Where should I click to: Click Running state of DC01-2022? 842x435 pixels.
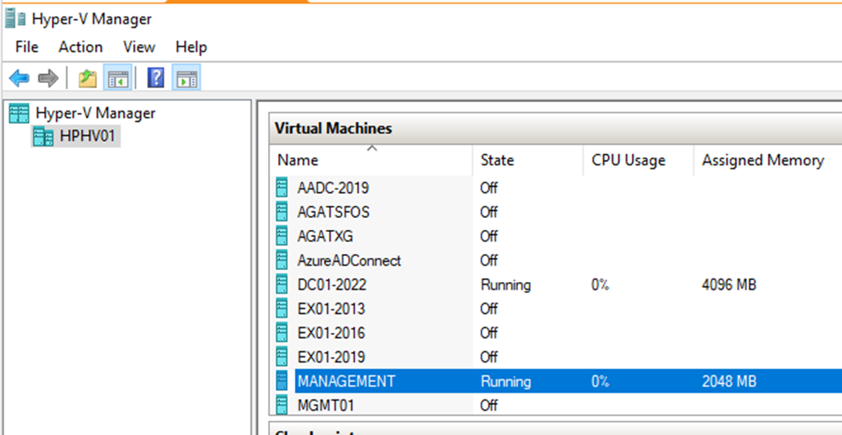506,285
